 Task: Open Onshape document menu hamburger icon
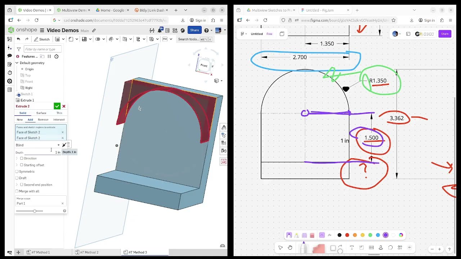42,31
